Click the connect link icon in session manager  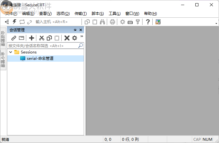(14, 38)
